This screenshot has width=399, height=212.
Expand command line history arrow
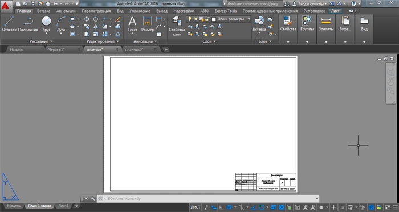coord(317,198)
